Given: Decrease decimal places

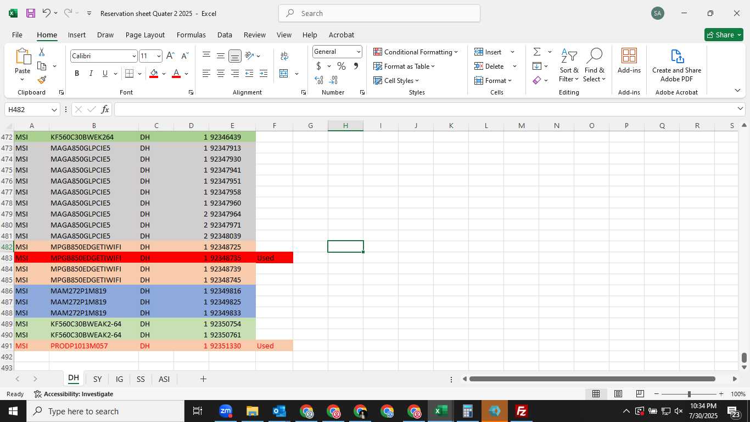Looking at the screenshot, I should [x=333, y=80].
